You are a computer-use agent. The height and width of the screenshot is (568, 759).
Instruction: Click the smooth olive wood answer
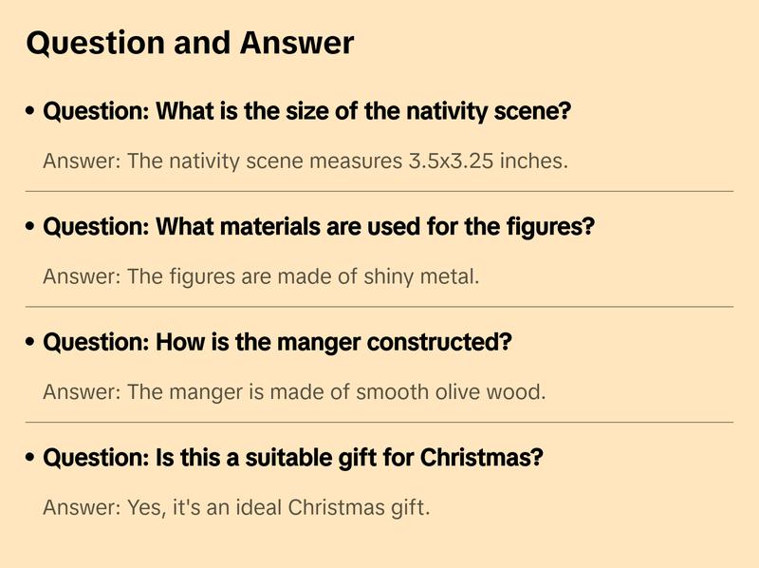tap(294, 391)
